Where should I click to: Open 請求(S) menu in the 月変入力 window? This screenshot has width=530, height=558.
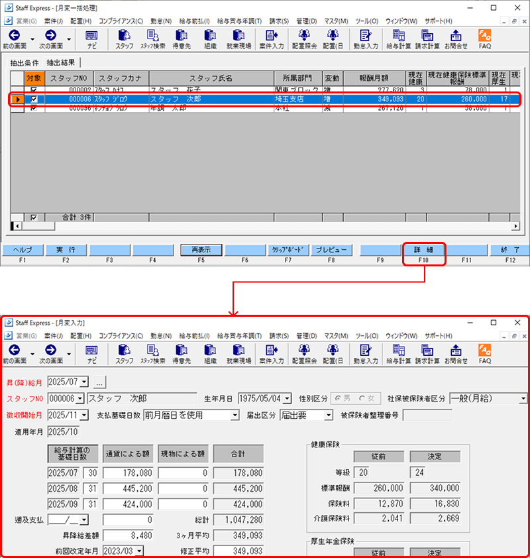point(279,336)
